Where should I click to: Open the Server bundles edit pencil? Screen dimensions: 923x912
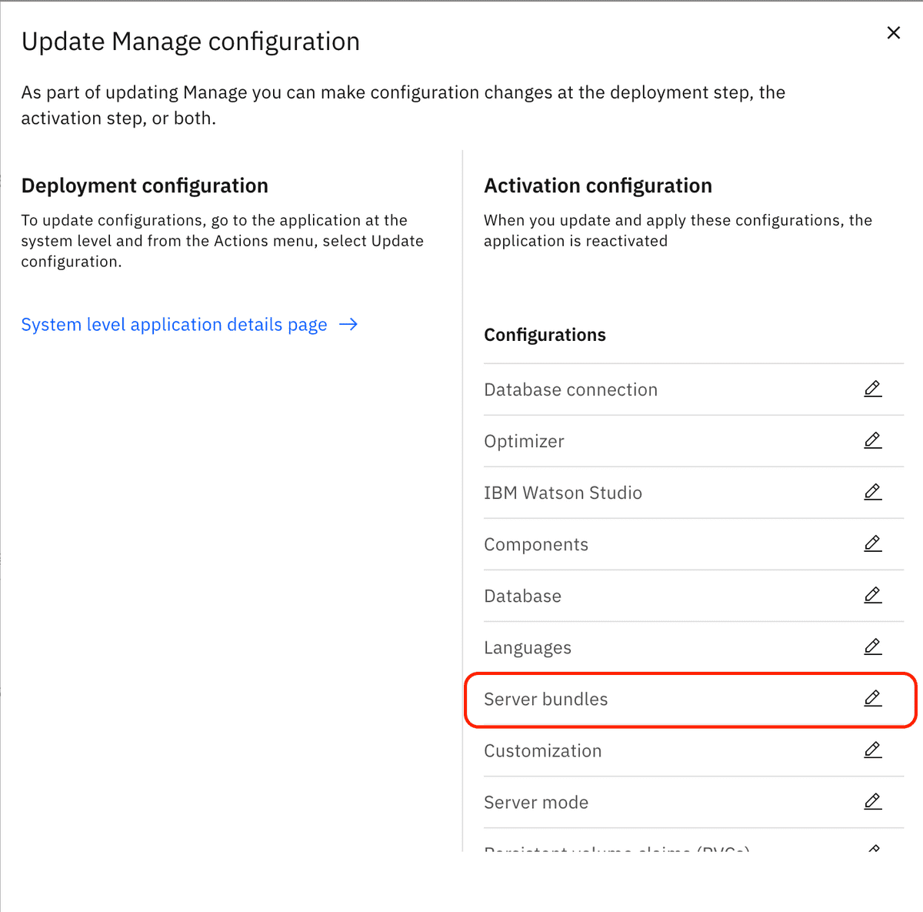pos(872,699)
